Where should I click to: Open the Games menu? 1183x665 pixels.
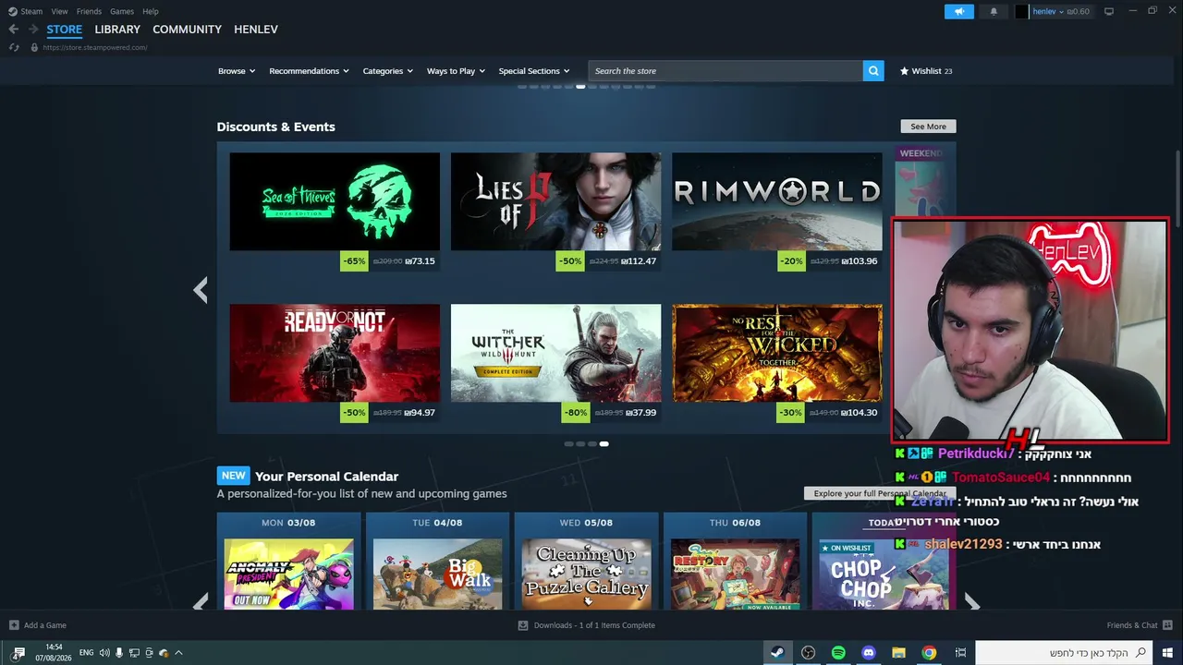(x=122, y=11)
